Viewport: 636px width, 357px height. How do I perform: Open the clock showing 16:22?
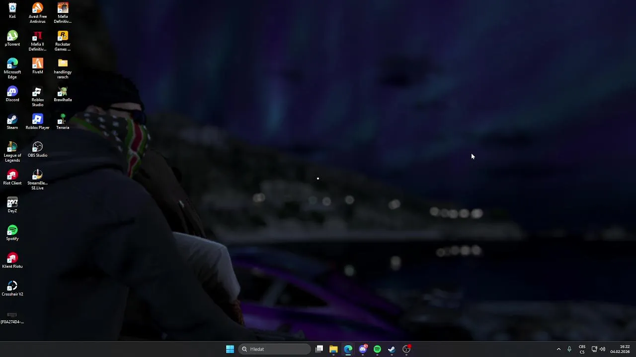620,349
